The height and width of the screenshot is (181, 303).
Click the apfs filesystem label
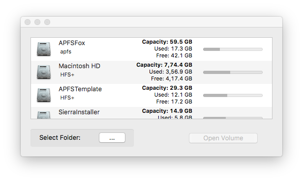pos(66,52)
